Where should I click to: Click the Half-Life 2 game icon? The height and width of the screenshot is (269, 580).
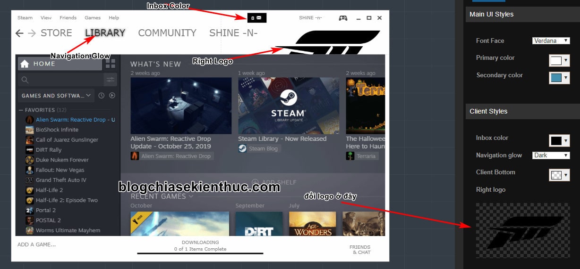(29, 190)
